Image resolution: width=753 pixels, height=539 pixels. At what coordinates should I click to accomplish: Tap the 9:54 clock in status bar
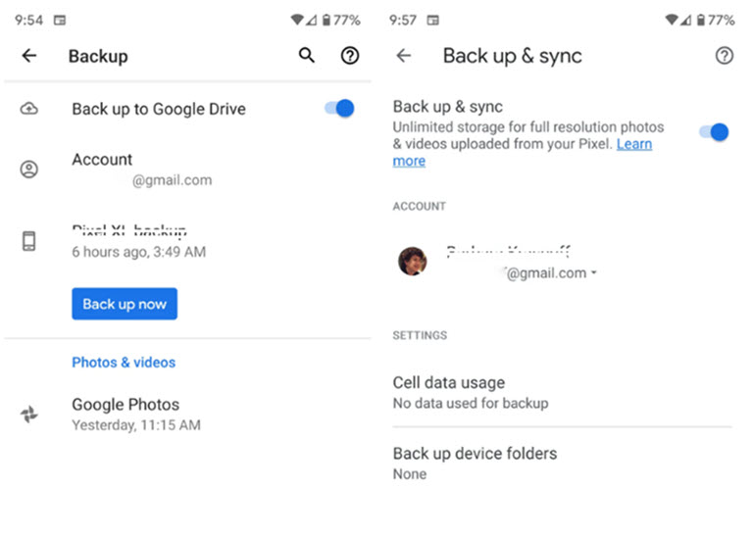28,21
